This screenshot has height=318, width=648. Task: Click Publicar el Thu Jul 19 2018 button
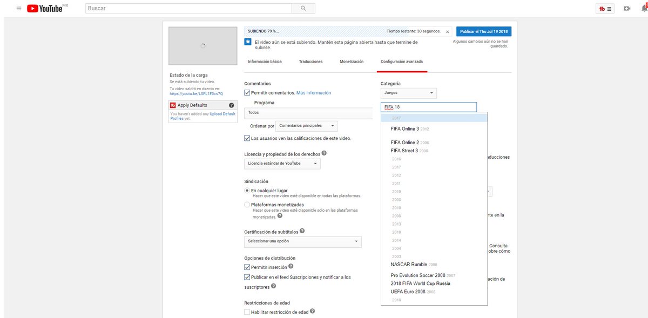483,31
